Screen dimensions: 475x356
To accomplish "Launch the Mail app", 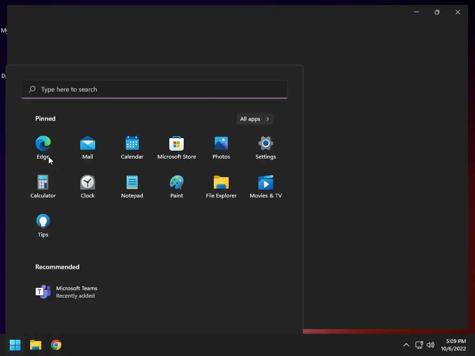I will click(x=88, y=148).
